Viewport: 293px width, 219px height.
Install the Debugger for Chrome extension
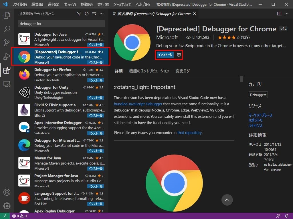point(165,55)
